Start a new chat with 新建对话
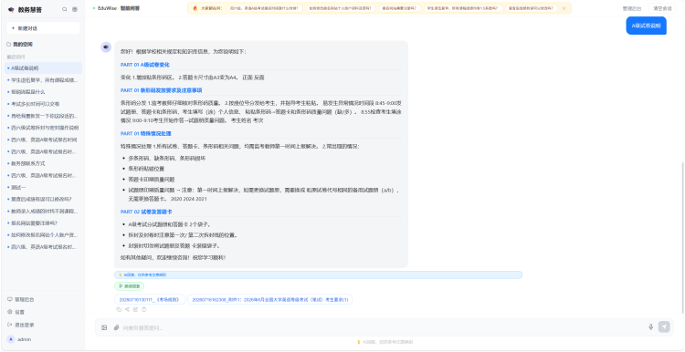Image resolution: width=685 pixels, height=352 pixels. 43,28
